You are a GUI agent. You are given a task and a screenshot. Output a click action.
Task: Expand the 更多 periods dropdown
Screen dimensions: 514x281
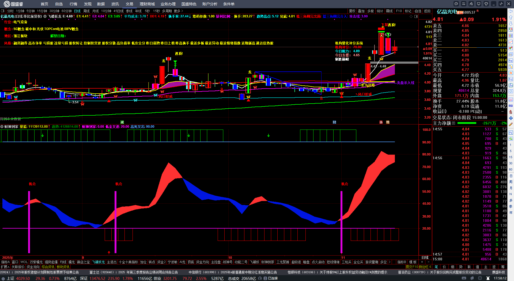pos(178,11)
